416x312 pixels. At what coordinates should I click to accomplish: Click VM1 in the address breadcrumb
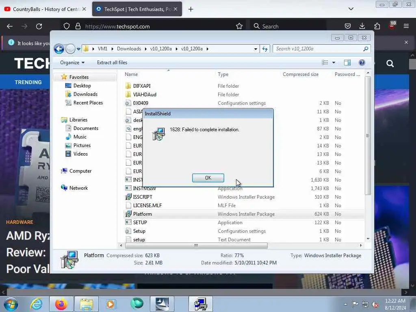pos(102,49)
